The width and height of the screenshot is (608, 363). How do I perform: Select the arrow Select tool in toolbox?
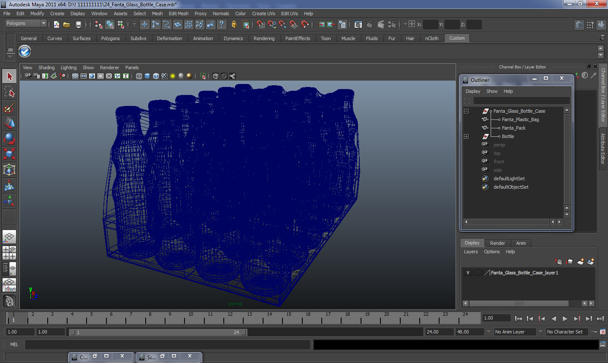pos(9,76)
